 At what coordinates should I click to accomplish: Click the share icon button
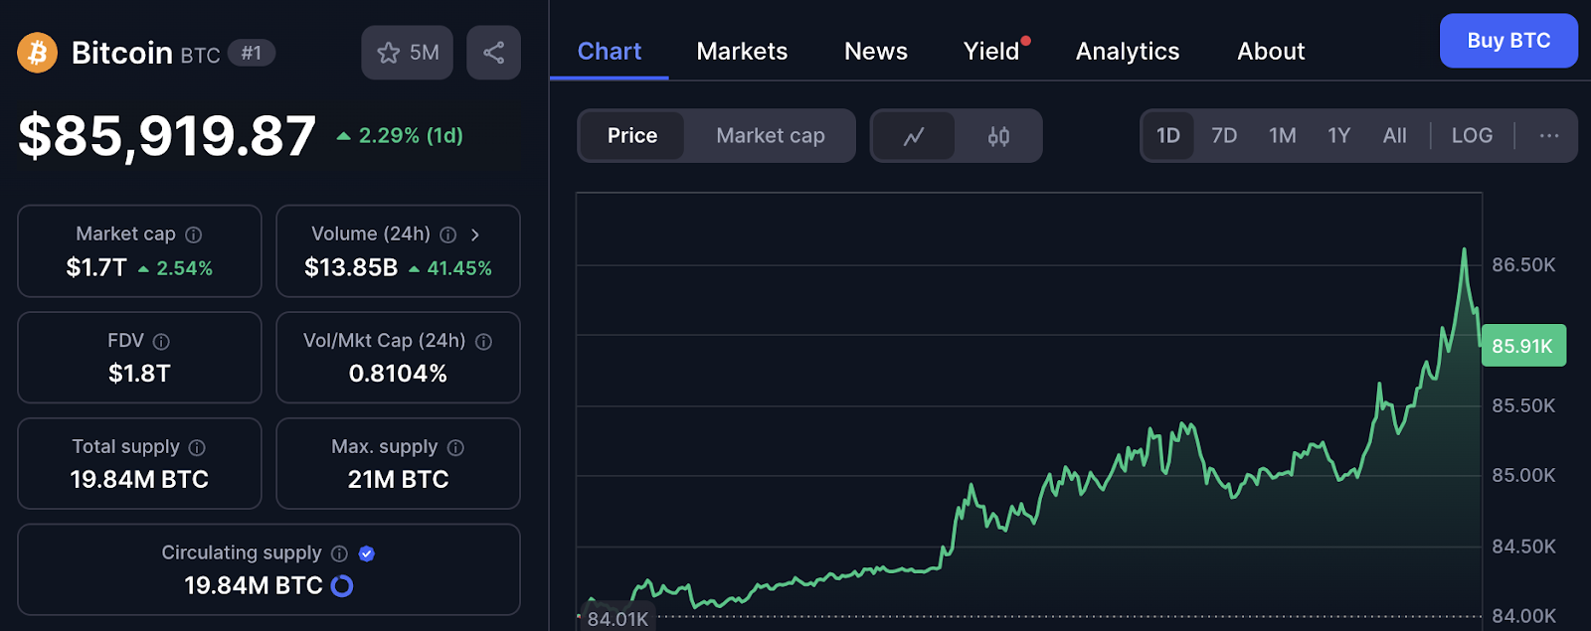[x=493, y=53]
